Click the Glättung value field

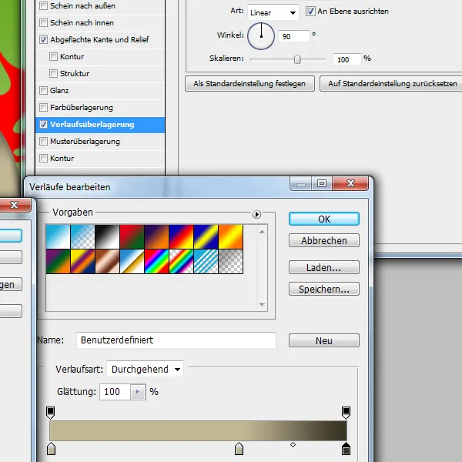pyautogui.click(x=115, y=392)
